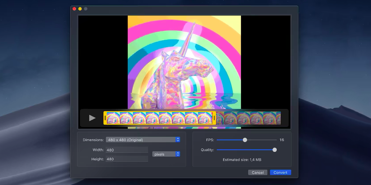Screen dimensions: 371x185
Task: Expand the pixels unit dropdown
Action: coord(166,154)
